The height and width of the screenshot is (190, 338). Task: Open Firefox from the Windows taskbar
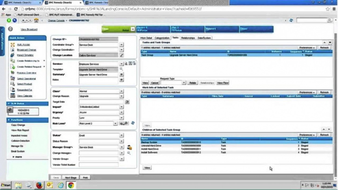pos(39,185)
